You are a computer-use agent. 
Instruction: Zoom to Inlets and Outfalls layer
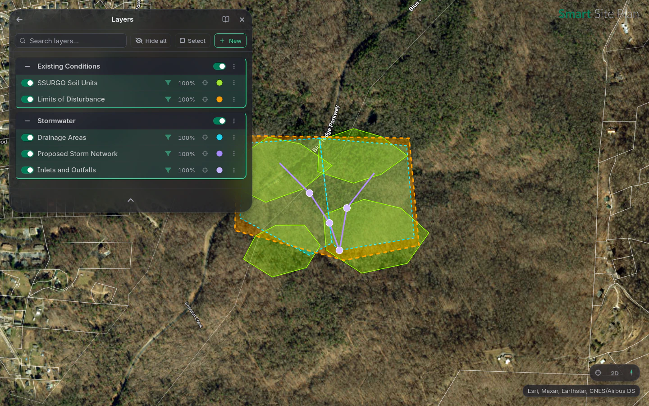click(205, 170)
